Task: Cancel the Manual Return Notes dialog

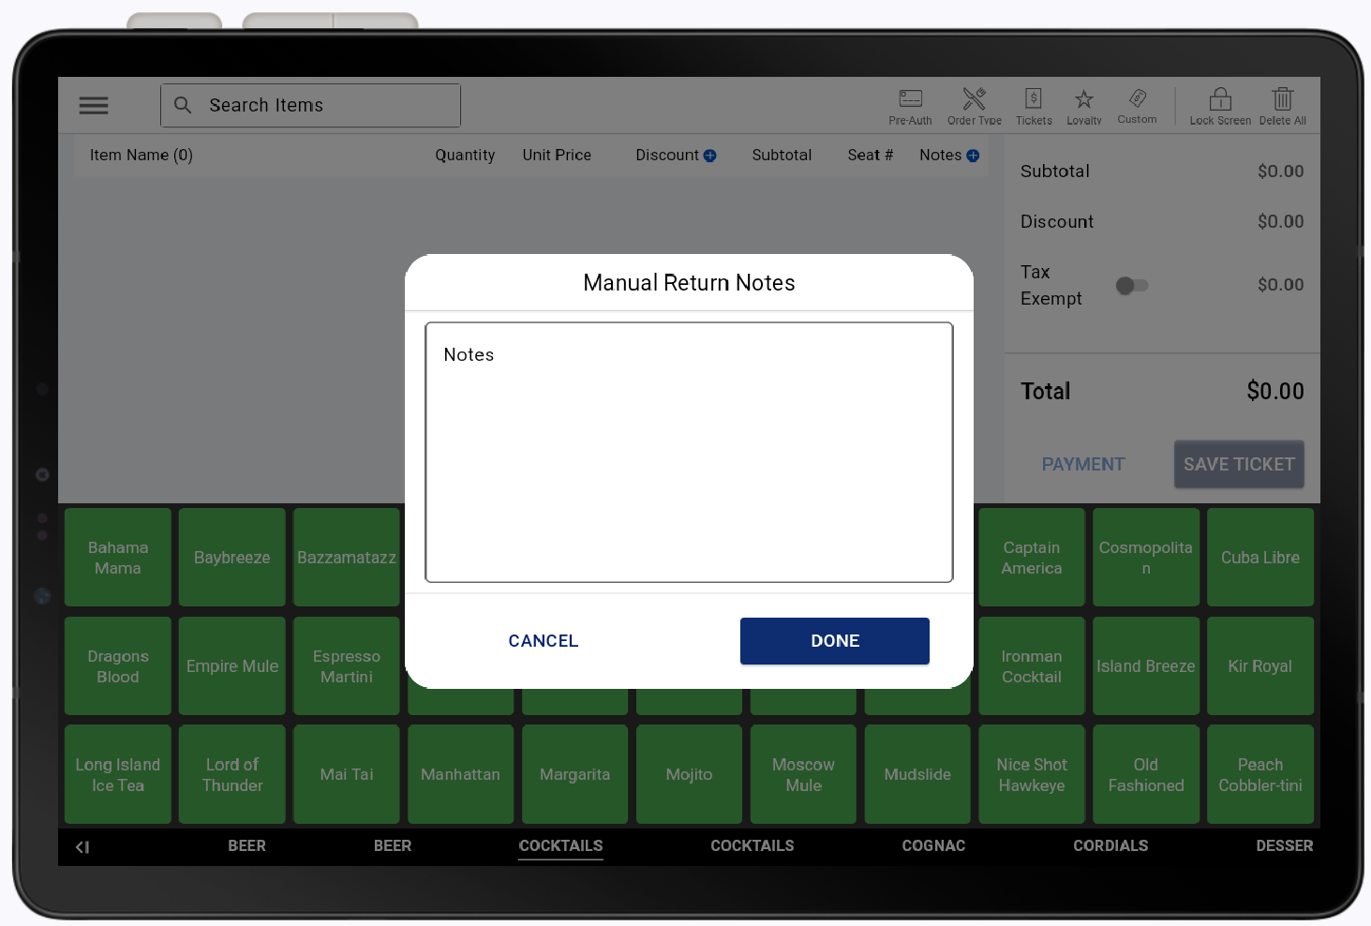Action: [544, 641]
